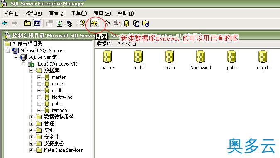Expand the Northwind database node
The width and height of the screenshot is (280, 158).
(x=39, y=97)
